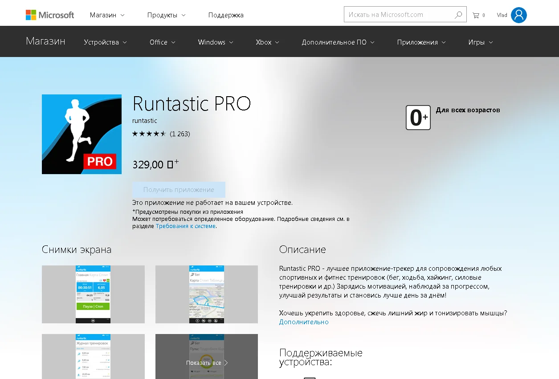Expand the Приложения dropdown
Screen dimensions: 559x379
click(421, 42)
